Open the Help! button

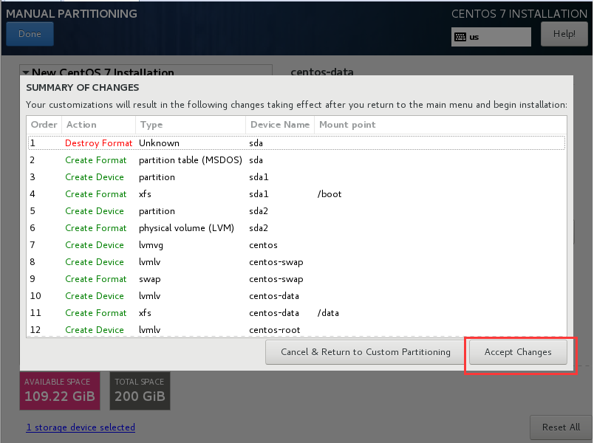coord(564,34)
